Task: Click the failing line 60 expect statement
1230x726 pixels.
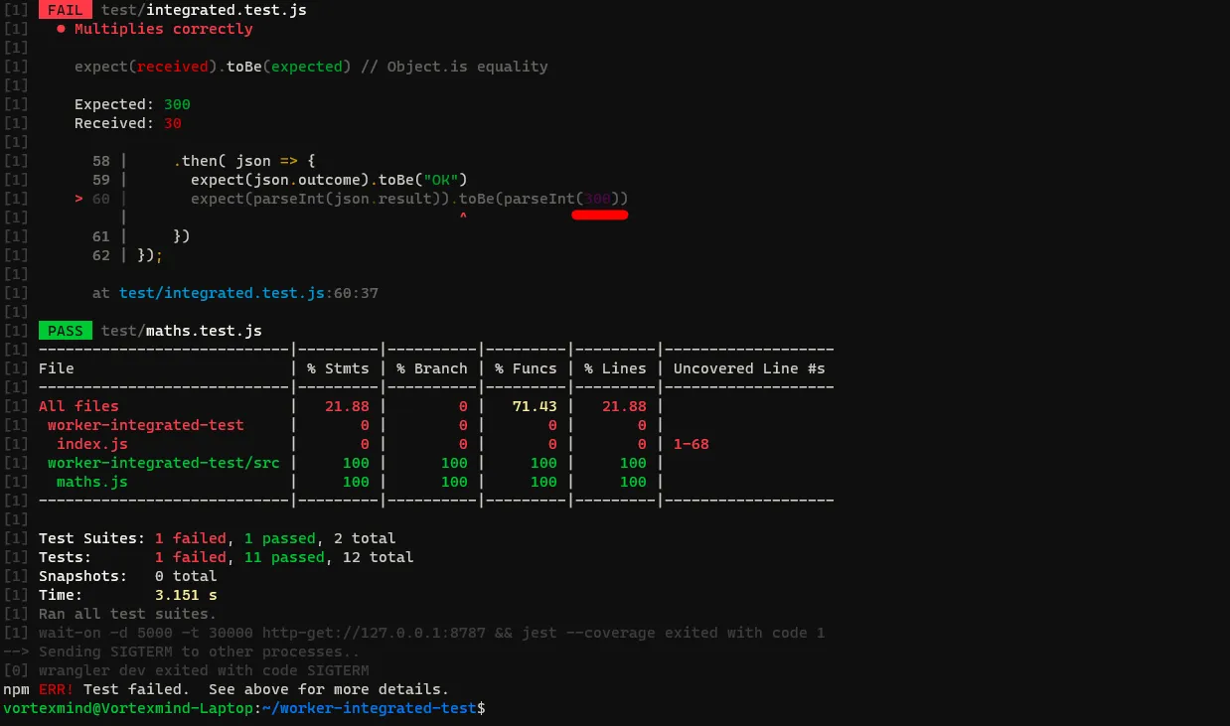Action: pyautogui.click(x=409, y=199)
